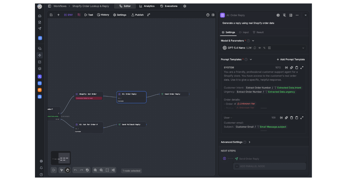347x181 pixels.
Task: Select the Send Fallback Reply node
Action: (x=132, y=125)
